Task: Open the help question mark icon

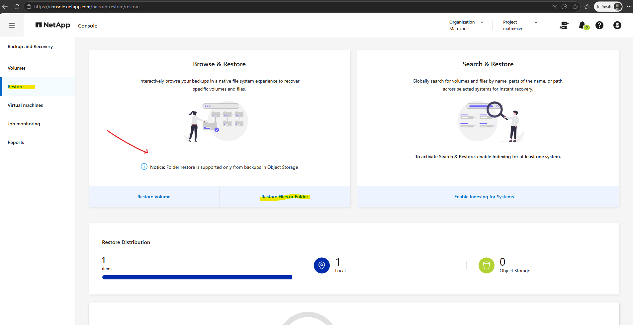Action: (x=599, y=25)
